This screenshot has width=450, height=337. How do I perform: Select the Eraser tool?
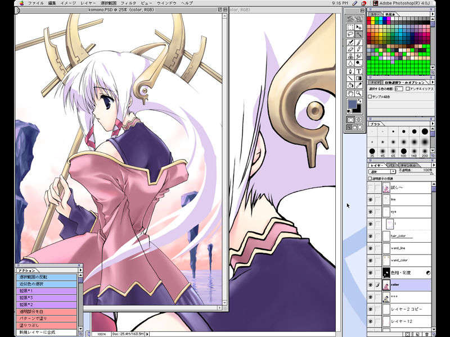click(350, 49)
